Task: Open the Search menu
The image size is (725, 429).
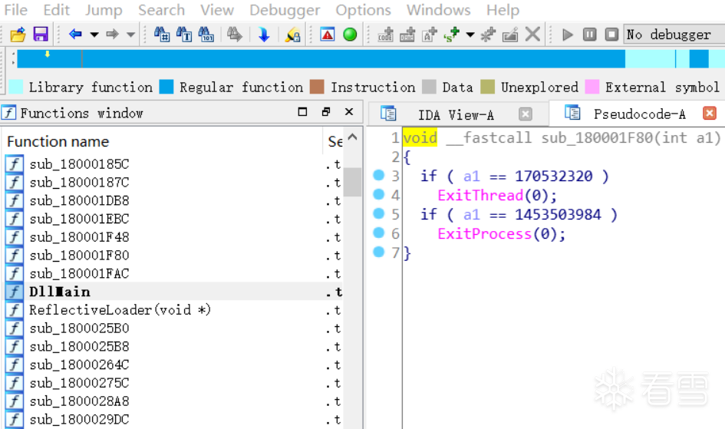Action: (x=161, y=10)
